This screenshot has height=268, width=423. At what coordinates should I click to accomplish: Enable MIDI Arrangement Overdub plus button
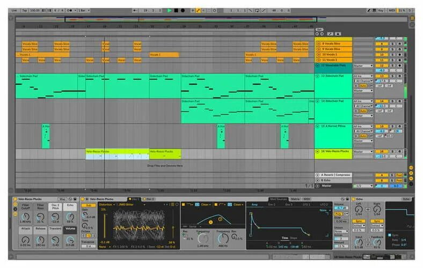[193, 11]
